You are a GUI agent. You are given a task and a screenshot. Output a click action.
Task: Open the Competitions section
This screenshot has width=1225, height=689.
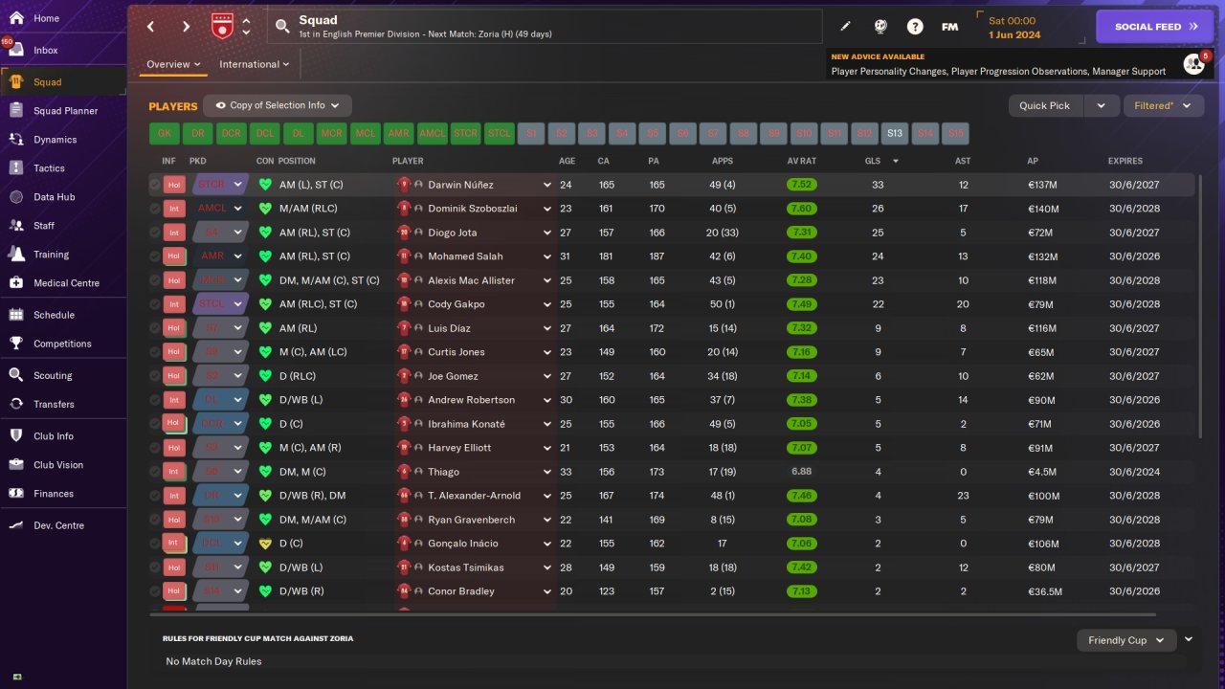tap(63, 344)
